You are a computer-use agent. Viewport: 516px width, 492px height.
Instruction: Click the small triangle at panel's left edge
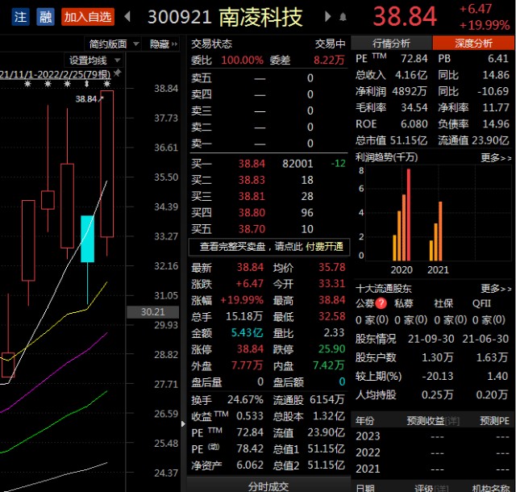click(183, 423)
